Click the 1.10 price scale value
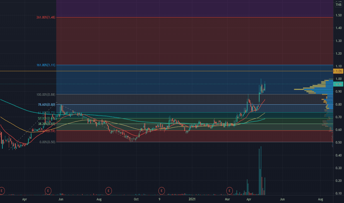Screen dimensions: 344x203 coord(338,66)
